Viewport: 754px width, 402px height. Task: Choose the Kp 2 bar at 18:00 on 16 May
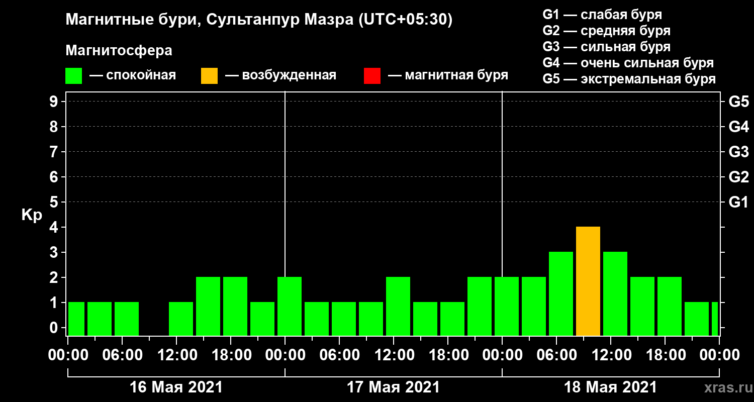(x=235, y=307)
